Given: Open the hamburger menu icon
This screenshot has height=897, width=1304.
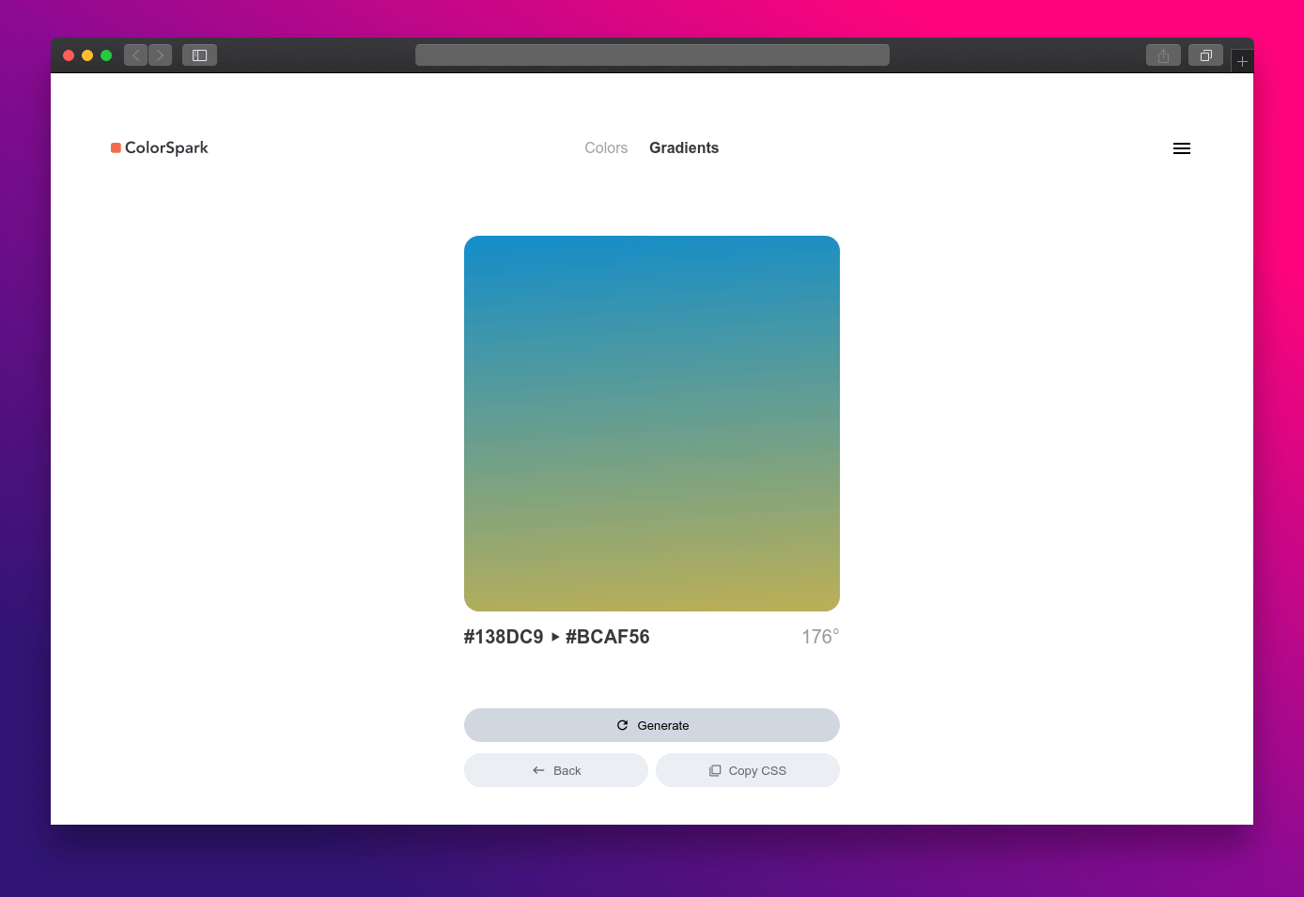Looking at the screenshot, I should pyautogui.click(x=1182, y=148).
